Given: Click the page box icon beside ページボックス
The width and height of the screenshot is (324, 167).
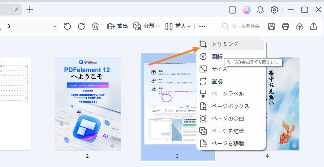Looking at the screenshot, I should click(x=203, y=106).
